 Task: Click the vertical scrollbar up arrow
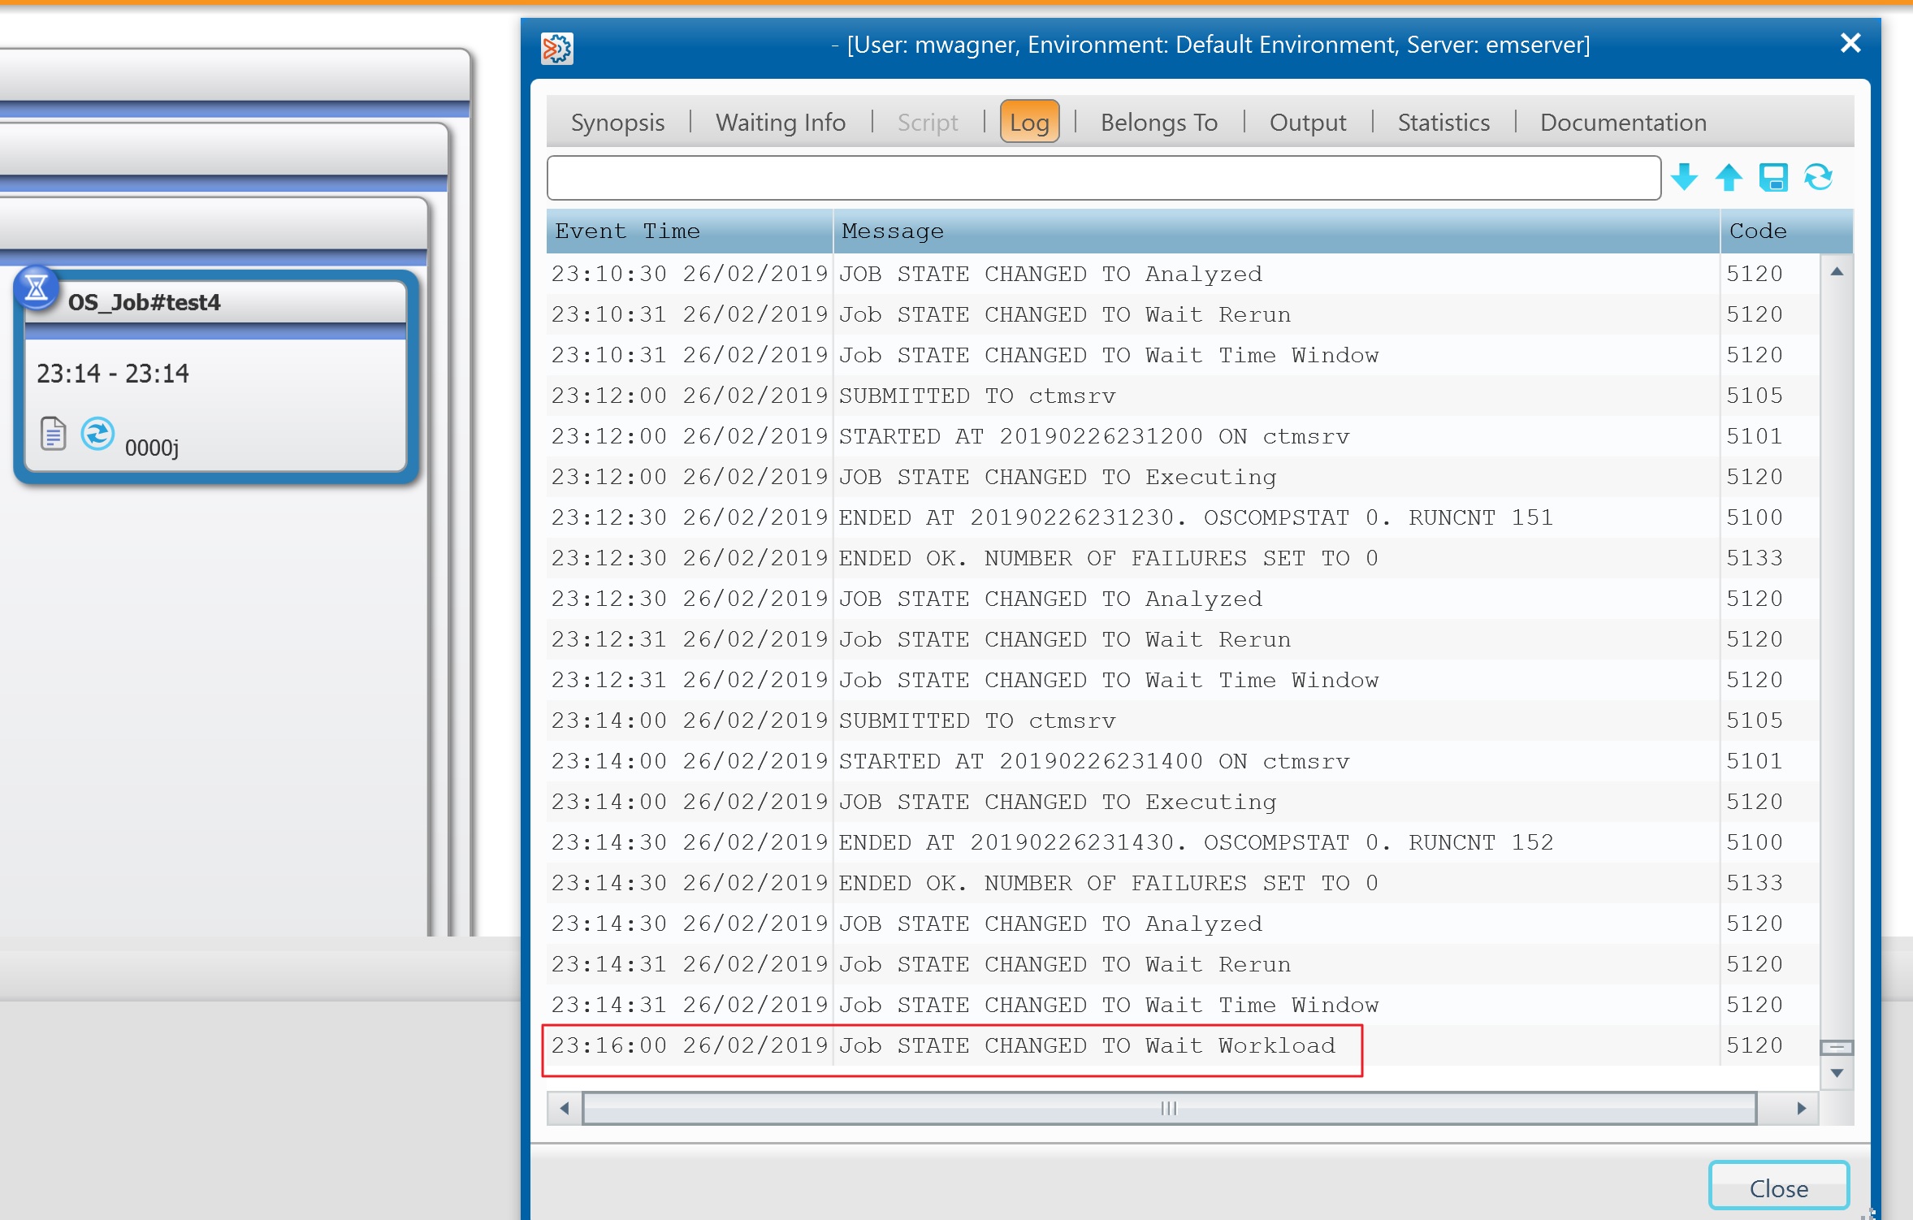[1837, 271]
